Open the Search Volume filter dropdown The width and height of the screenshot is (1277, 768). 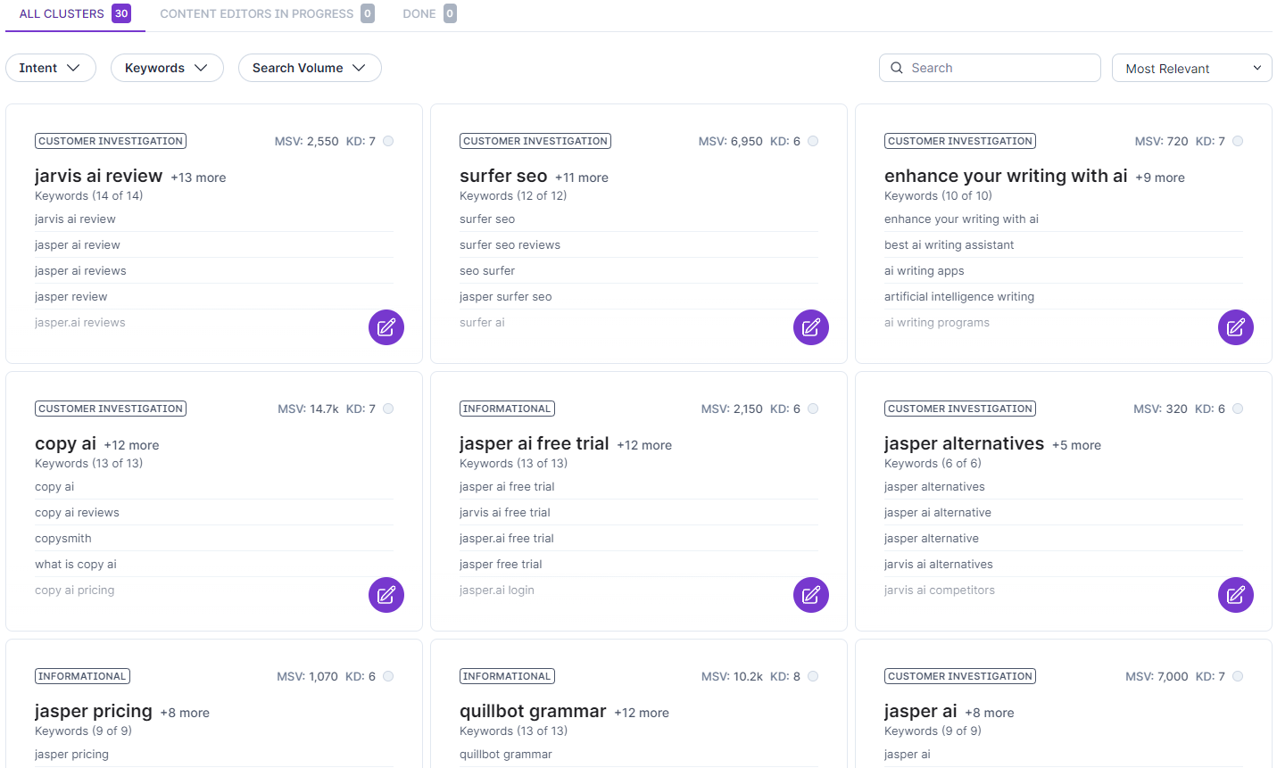[x=310, y=68]
